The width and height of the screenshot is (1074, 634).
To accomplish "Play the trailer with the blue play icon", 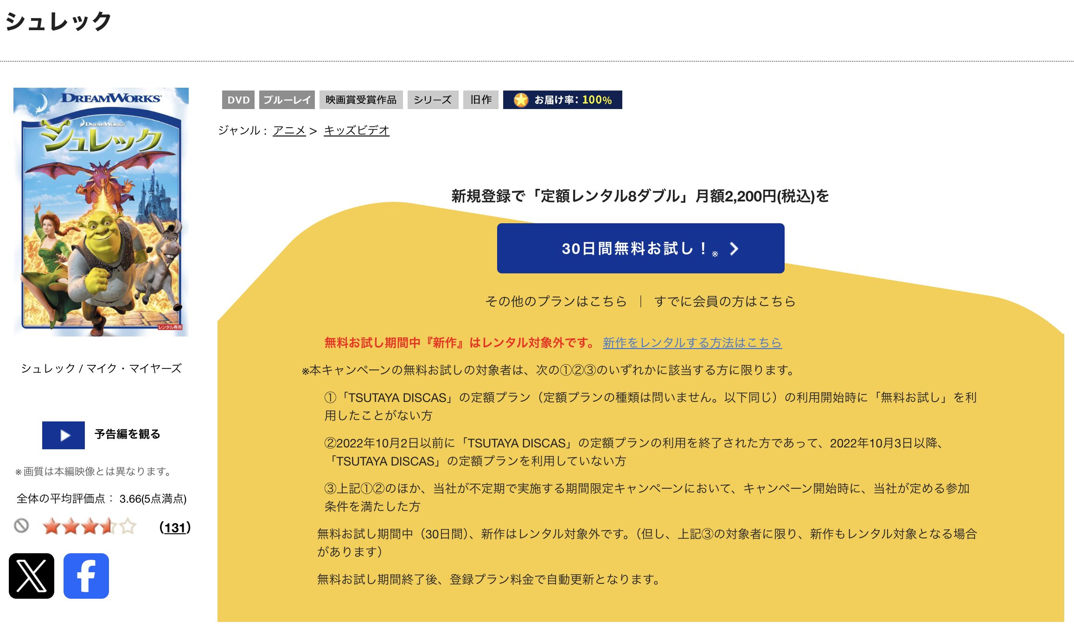I will [64, 435].
